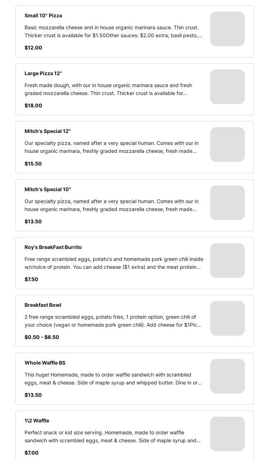Image resolution: width=269 pixels, height=460 pixels.
Task: Open the Large Pizza 12" thumbnail
Action: (x=227, y=87)
